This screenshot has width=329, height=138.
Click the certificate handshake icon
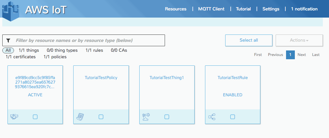coord(14,117)
